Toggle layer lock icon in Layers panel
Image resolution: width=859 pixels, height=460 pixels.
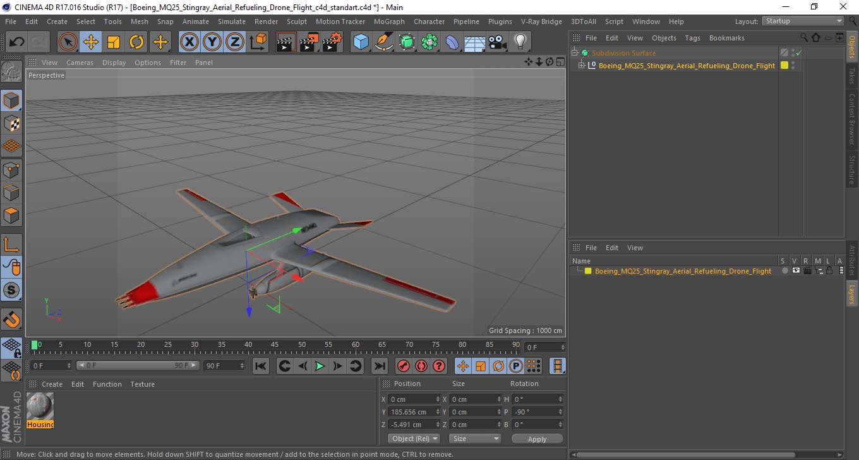(x=829, y=270)
